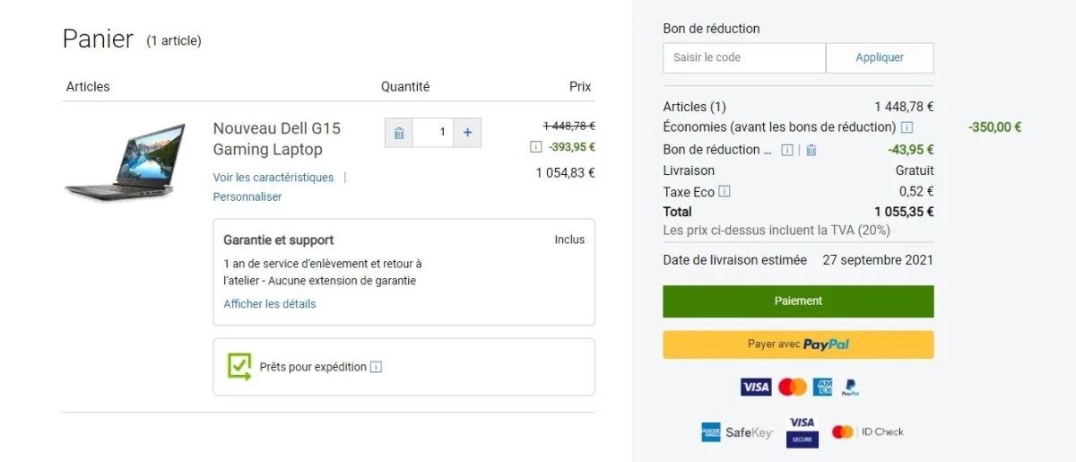Image resolution: width=1076 pixels, height=462 pixels.
Task: Open info icon next to Taxe Eco
Action: (725, 191)
